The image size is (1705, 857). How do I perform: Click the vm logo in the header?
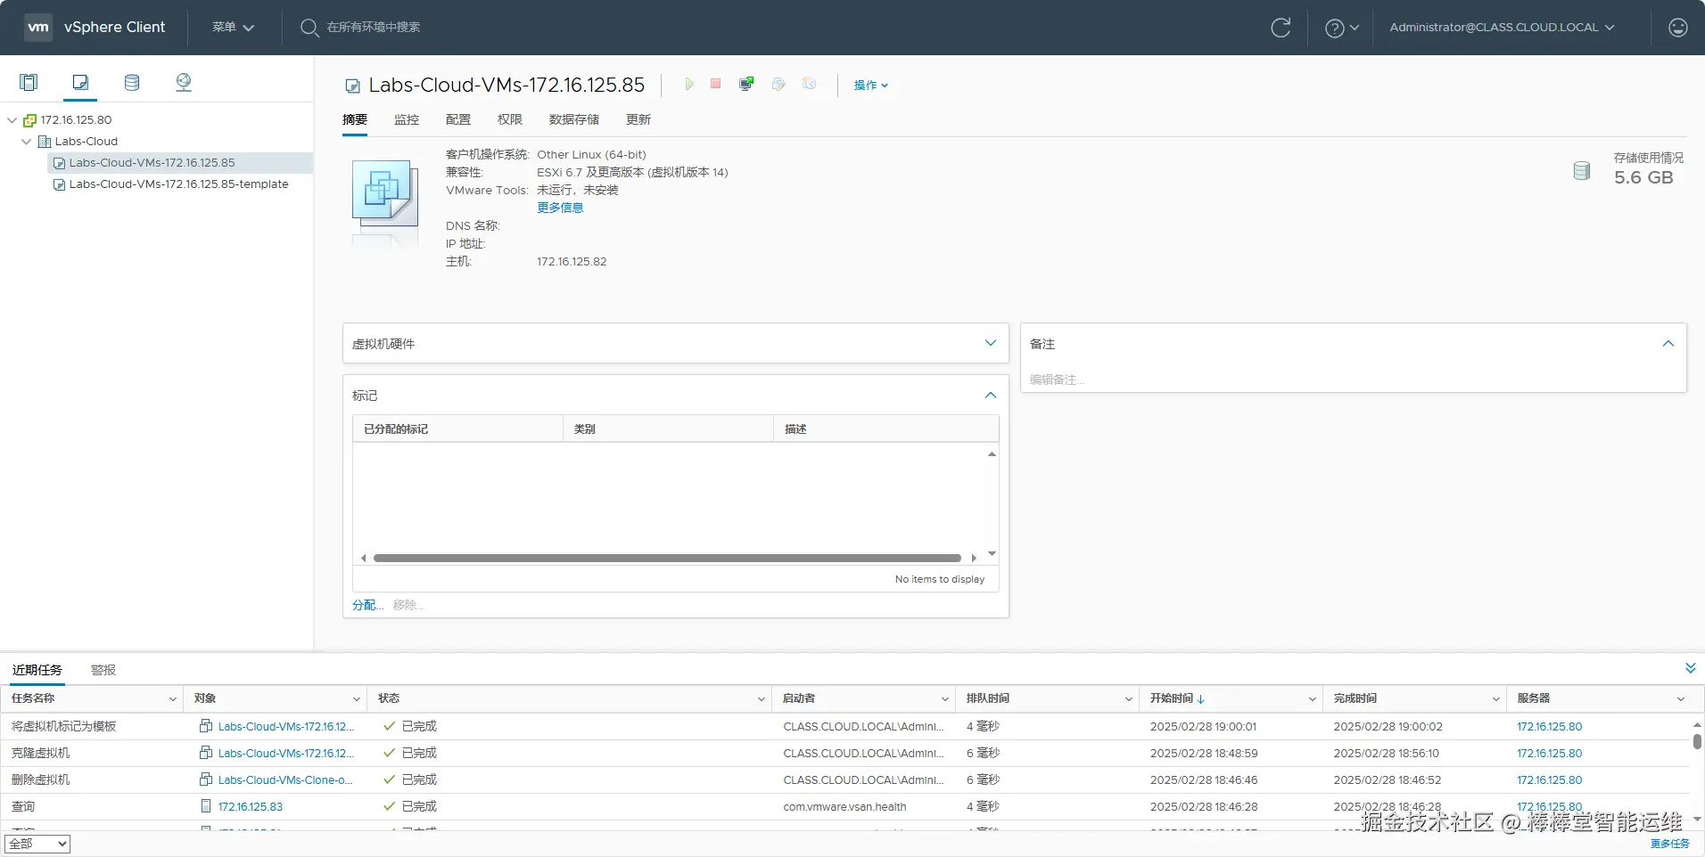point(38,27)
